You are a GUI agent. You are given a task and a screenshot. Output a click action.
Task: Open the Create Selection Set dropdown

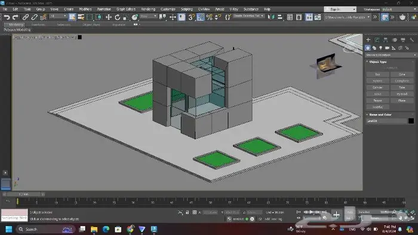248,16
